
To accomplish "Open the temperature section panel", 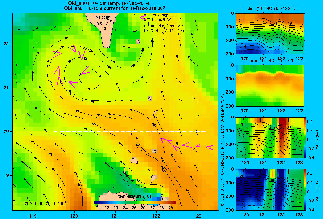I will (270, 33).
